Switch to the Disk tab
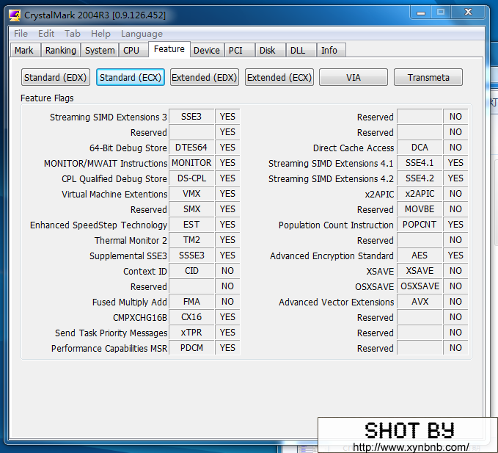The image size is (498, 453). pyautogui.click(x=268, y=51)
